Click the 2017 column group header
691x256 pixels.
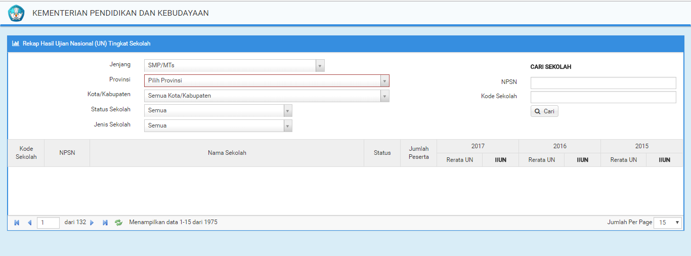point(478,146)
